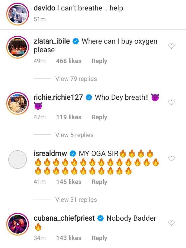Expand View 79 replies
186x248 pixels.
(76, 79)
